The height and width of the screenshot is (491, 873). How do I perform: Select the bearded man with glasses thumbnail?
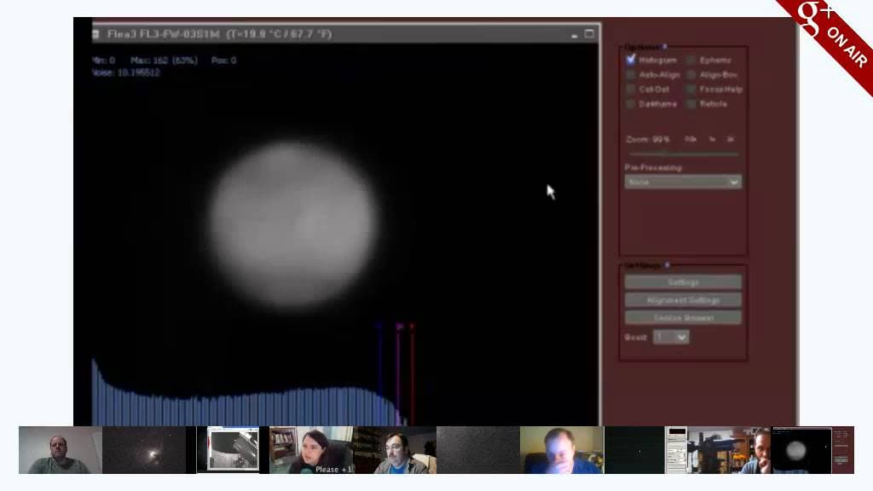395,450
